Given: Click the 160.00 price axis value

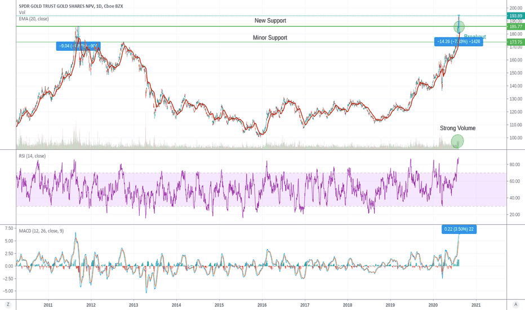Looking at the screenshot, I should click(516, 60).
